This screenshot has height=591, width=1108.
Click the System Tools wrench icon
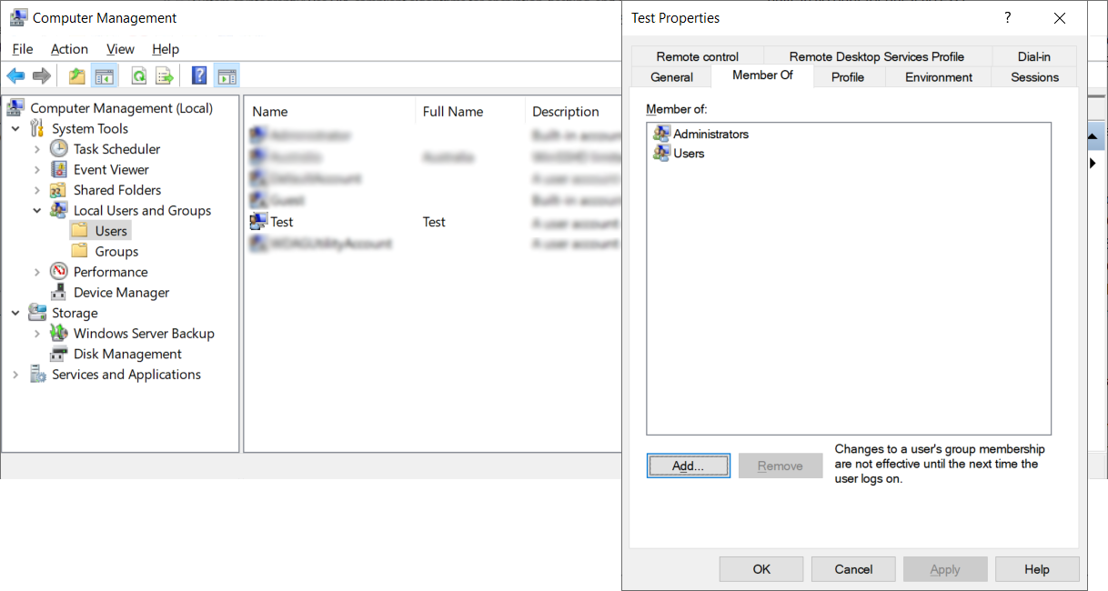(x=37, y=128)
